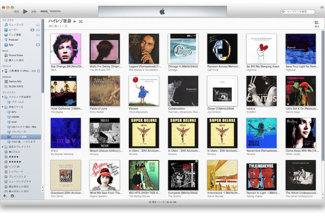
Task: Open the Random Access Memories album cover
Action: click(x=222, y=49)
